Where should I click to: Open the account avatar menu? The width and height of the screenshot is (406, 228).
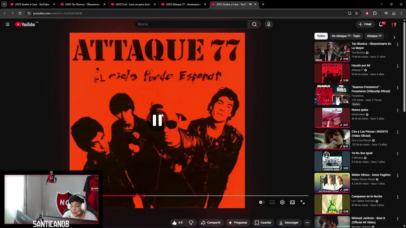click(394, 24)
